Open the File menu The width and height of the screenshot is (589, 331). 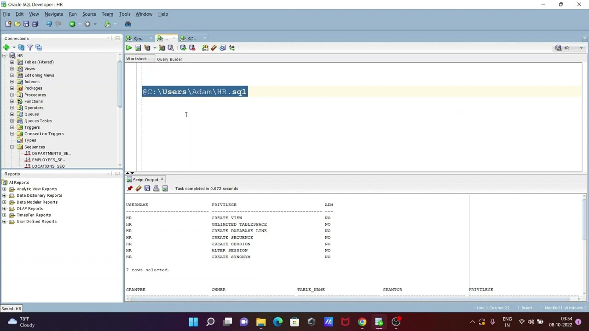tap(6, 14)
